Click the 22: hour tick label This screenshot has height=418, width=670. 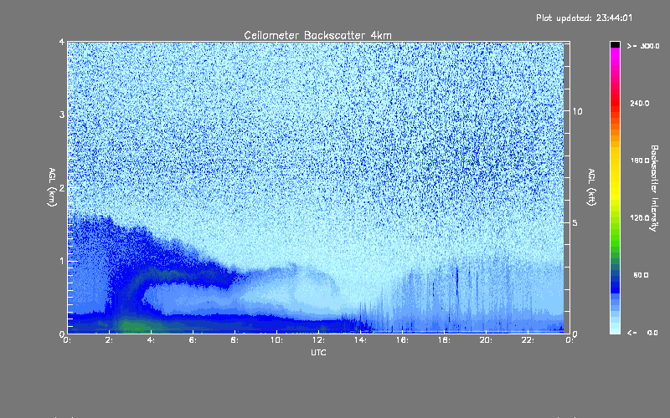[x=528, y=340]
